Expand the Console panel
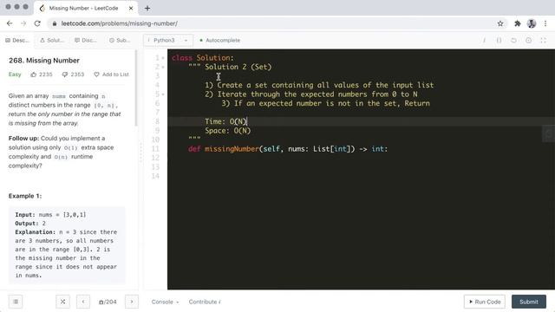555x312 pixels. (165, 302)
